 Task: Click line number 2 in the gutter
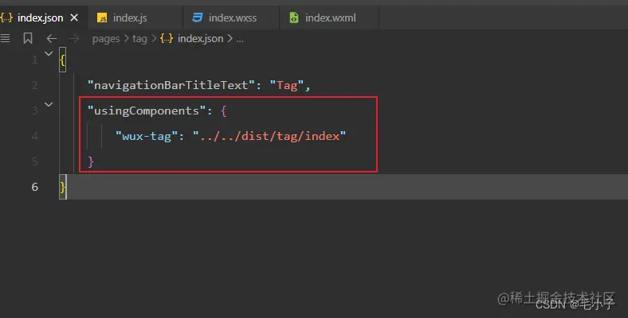(35, 85)
